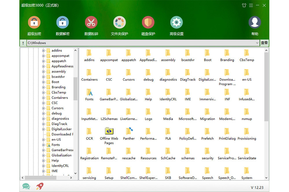Select the Fonts item in tree
Screen dimensions: 289x192
55,145
